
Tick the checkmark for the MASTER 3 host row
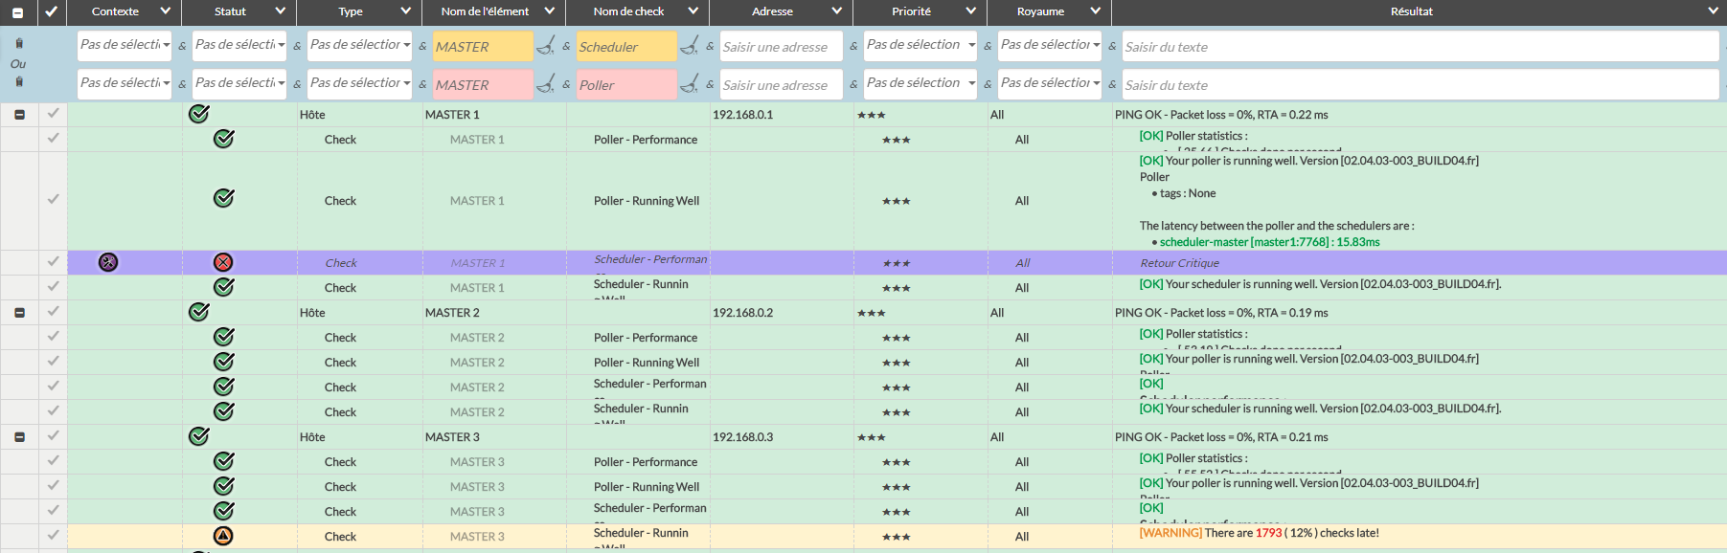point(53,436)
